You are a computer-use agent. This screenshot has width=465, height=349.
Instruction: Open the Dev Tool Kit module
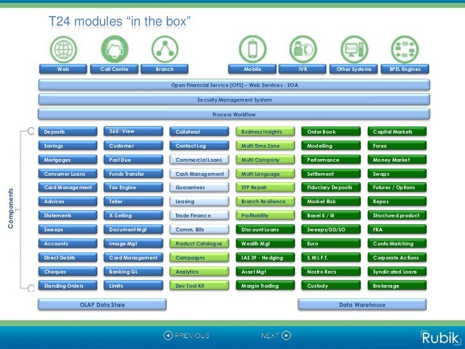[199, 286]
